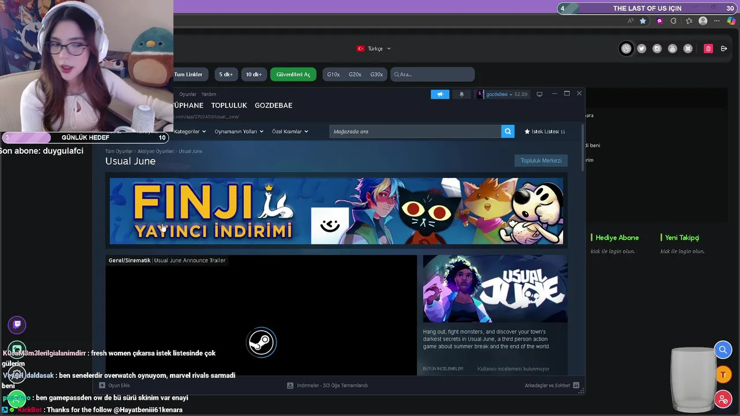Click the globe web icon in the browser page
The width and height of the screenshot is (740, 416).
coord(626,49)
